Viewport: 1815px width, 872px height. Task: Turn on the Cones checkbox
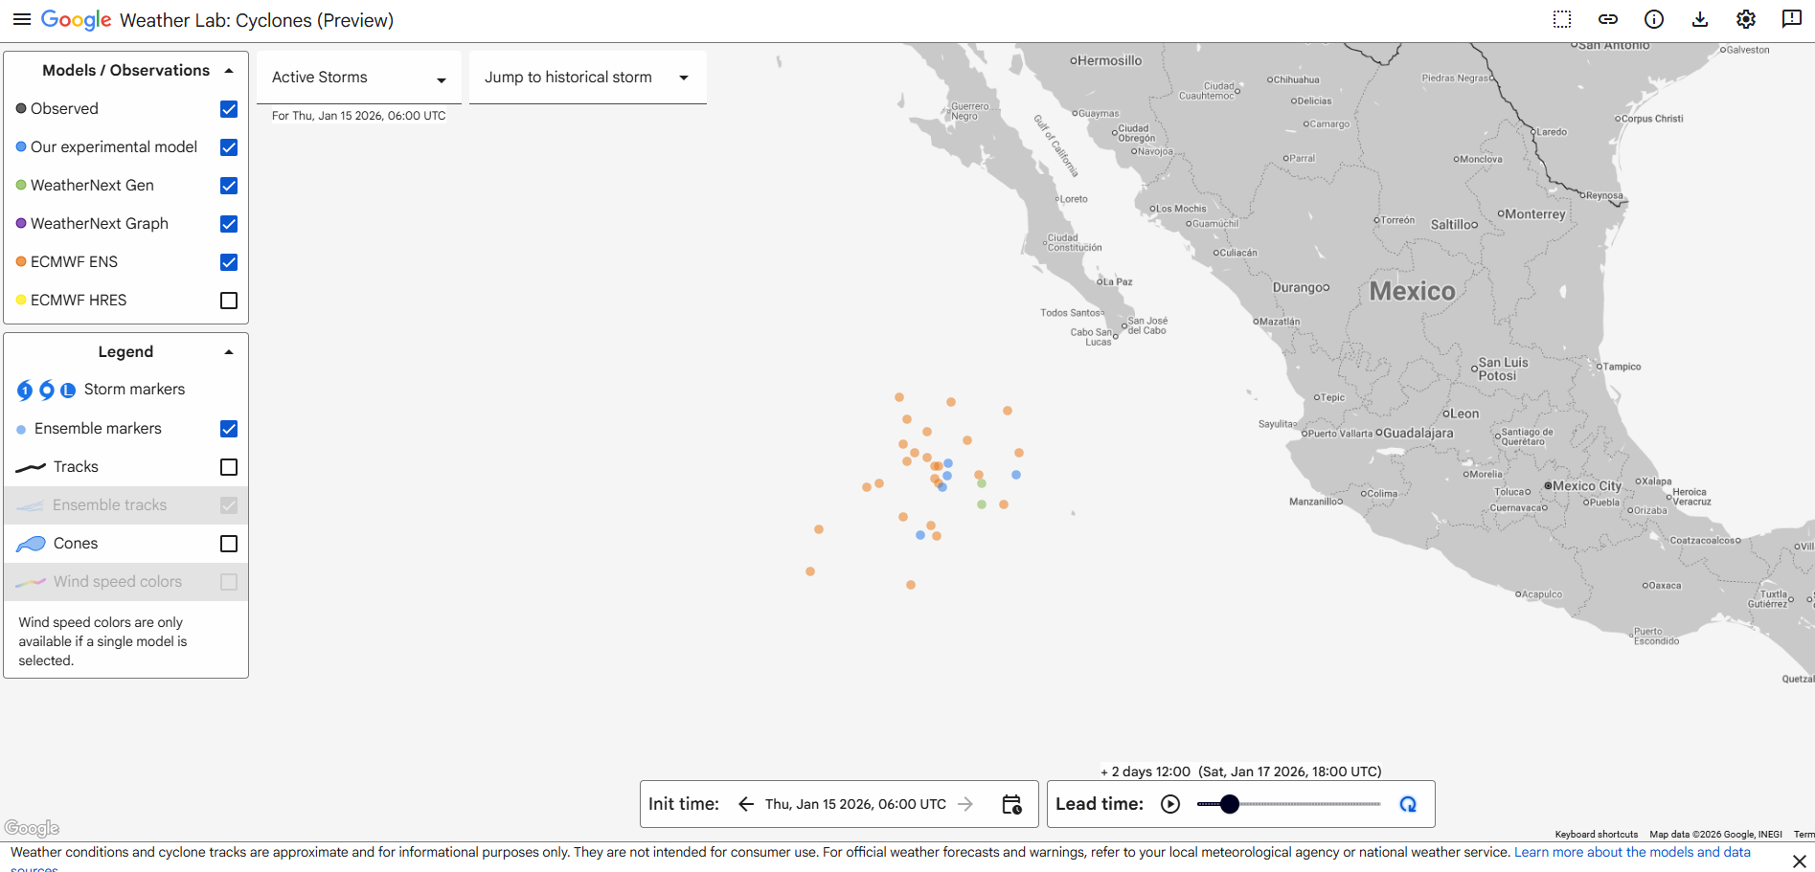click(229, 544)
